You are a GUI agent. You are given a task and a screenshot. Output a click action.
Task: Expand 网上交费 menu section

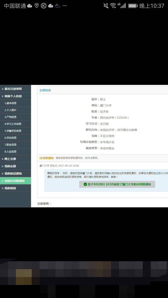(16, 159)
